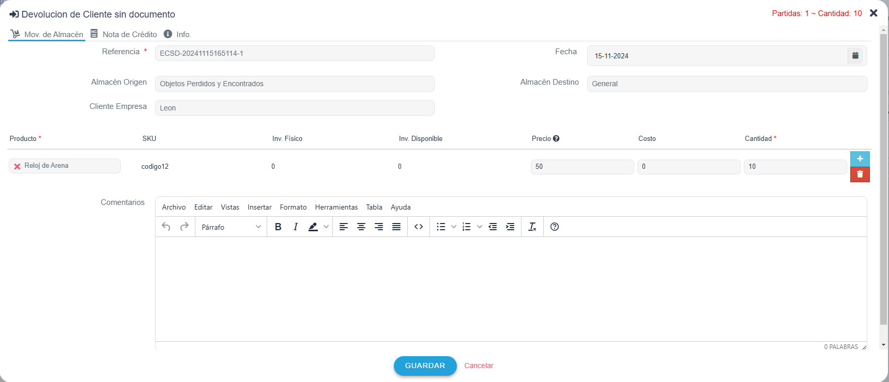Switch to Info. tab
Screen dimensions: 889x382
[x=178, y=34]
